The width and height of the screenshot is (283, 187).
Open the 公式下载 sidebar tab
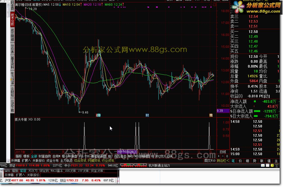pyautogui.click(x=12, y=106)
